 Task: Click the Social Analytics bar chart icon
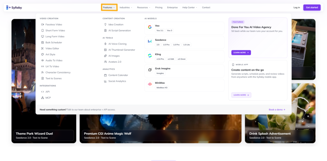point(105,81)
